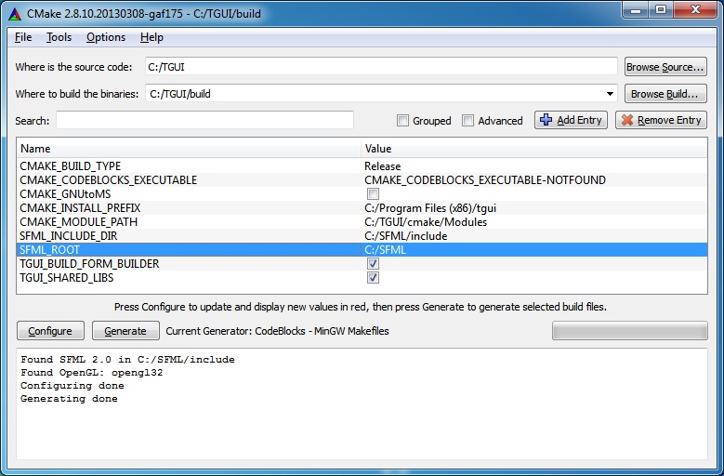Click the CMAKE_CODEBLOCKS_EXECUTABLE-NOTFOUND value
Image resolution: width=724 pixels, height=476 pixels.
coord(485,180)
